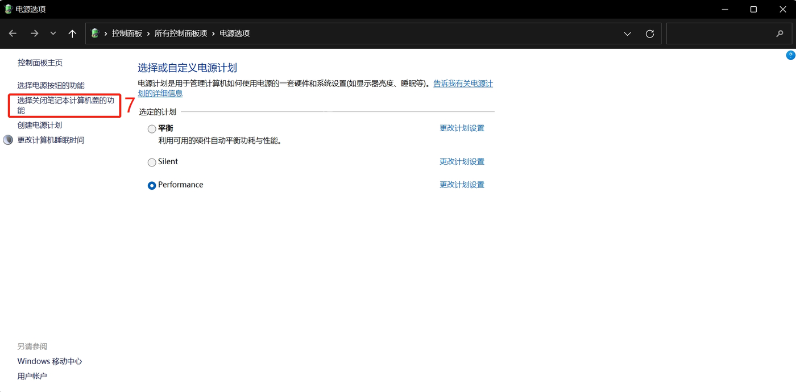796x392 pixels.
Task: Open Windows 移动中心 link
Action: click(x=49, y=361)
